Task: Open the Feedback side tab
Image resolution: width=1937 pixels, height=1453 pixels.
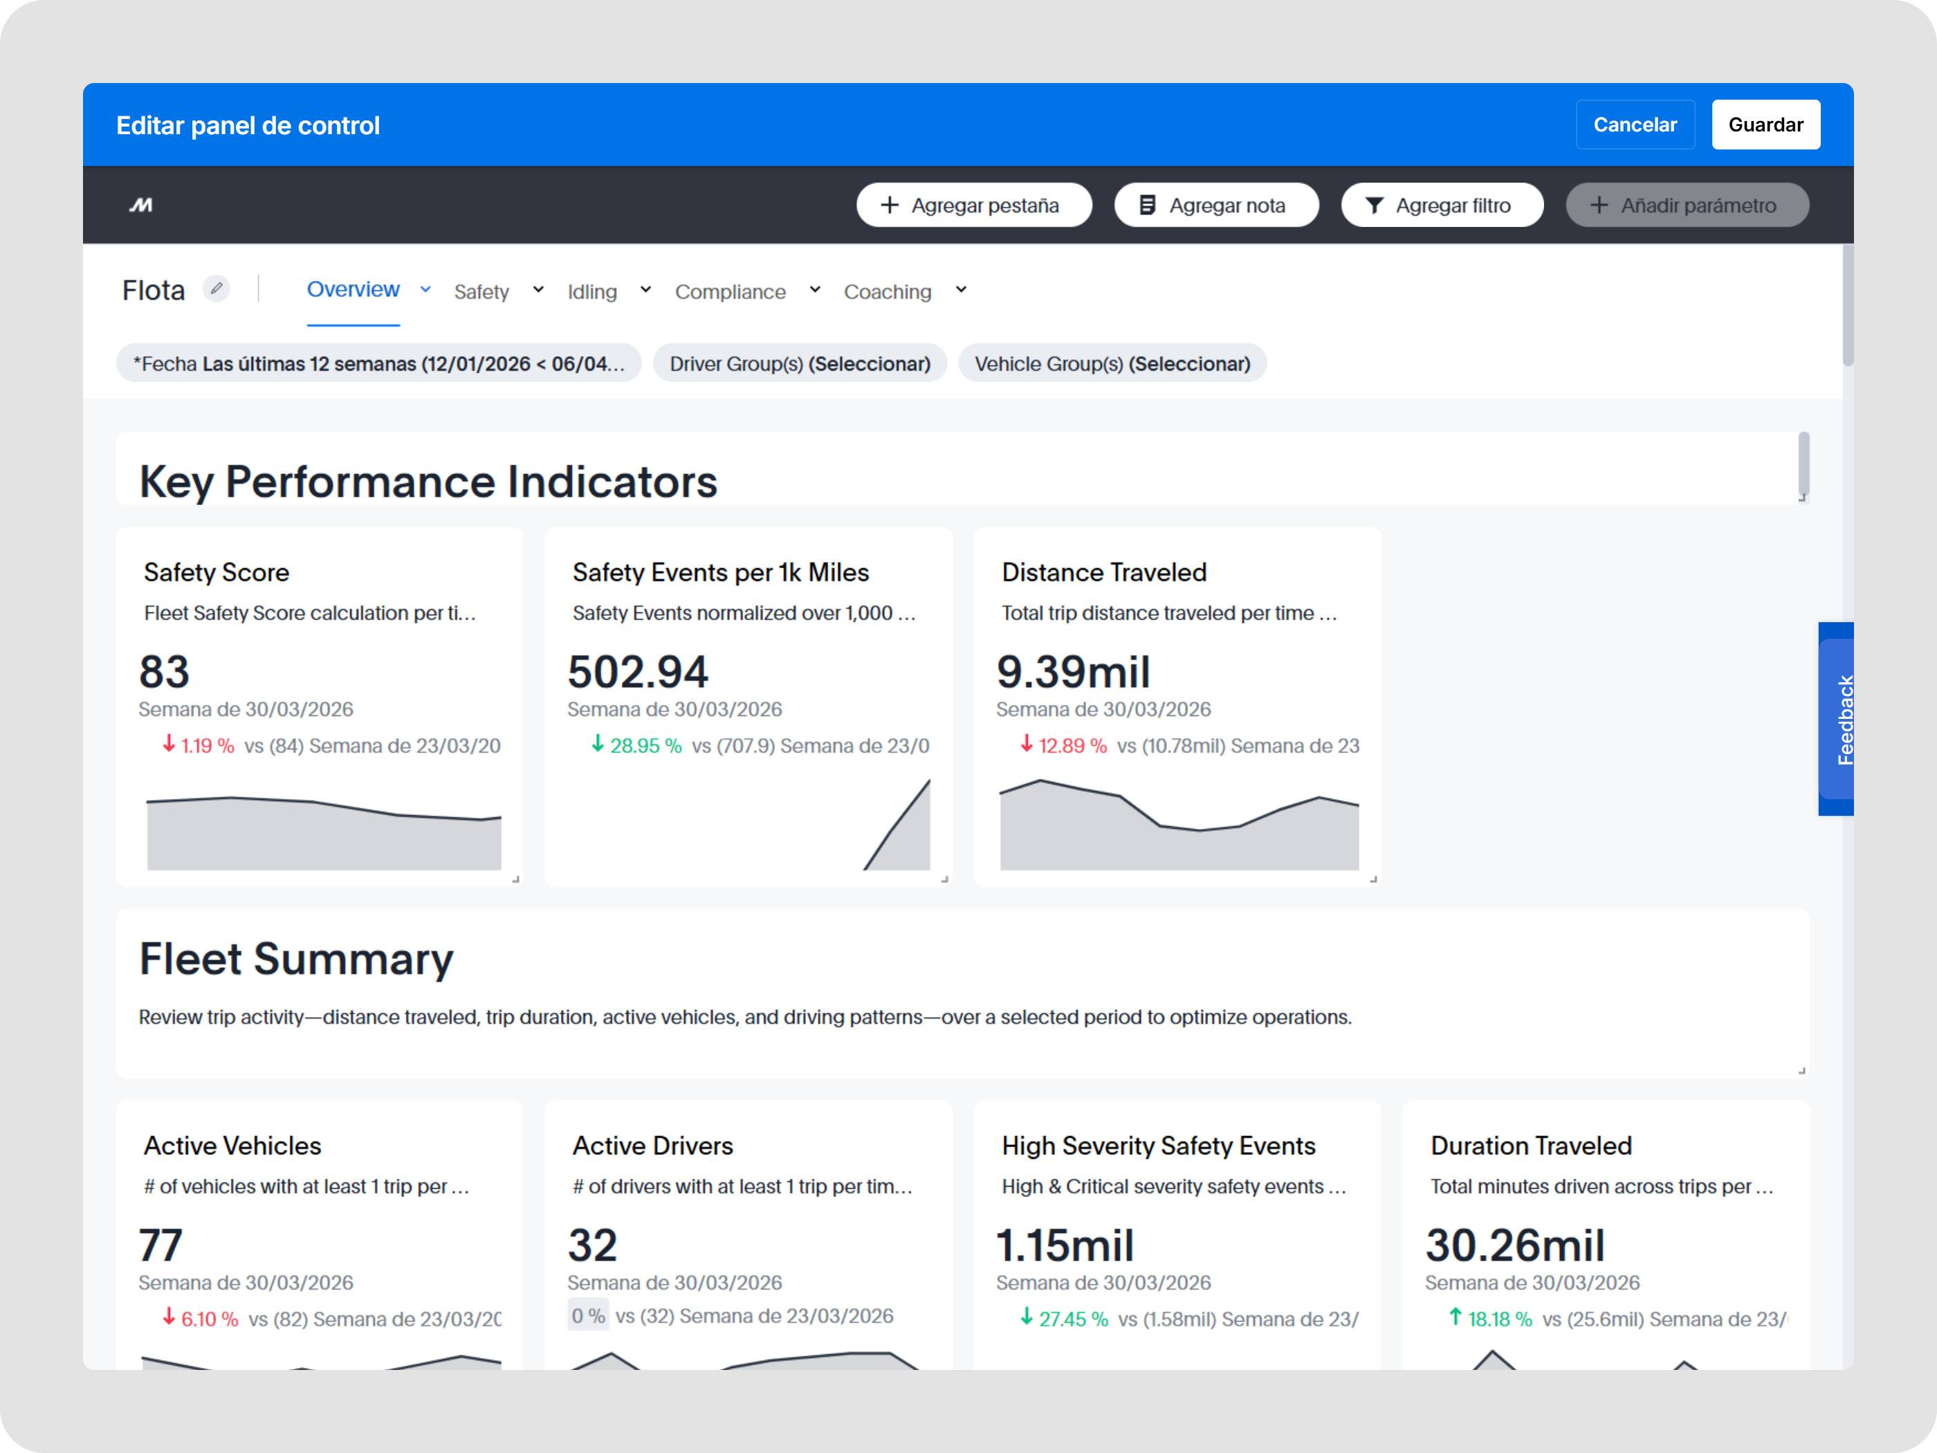Action: tap(1837, 719)
